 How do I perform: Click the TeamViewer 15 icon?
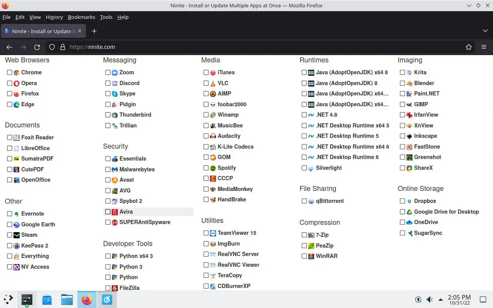click(213, 233)
